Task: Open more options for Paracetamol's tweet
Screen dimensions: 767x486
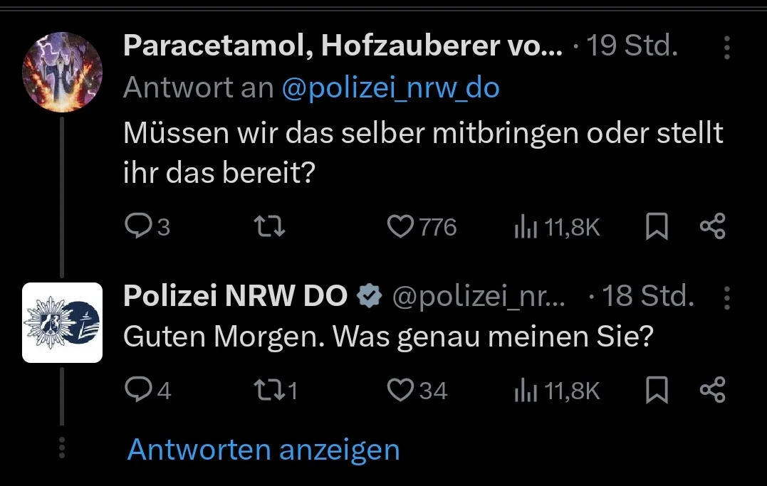Action: coord(727,48)
